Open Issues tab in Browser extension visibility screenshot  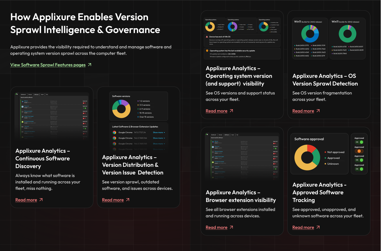tap(233, 135)
